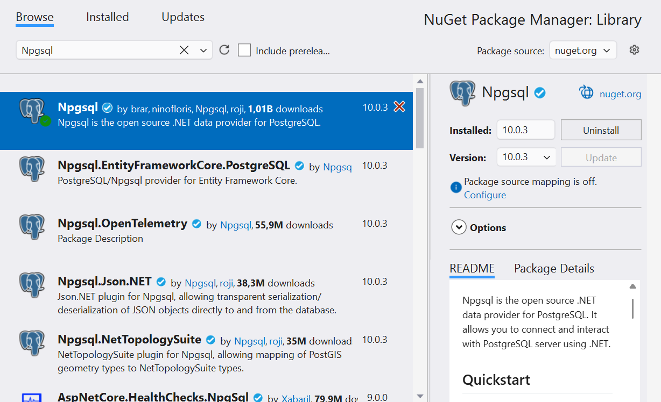
Task: Click the Uninstall button
Action: coord(601,130)
